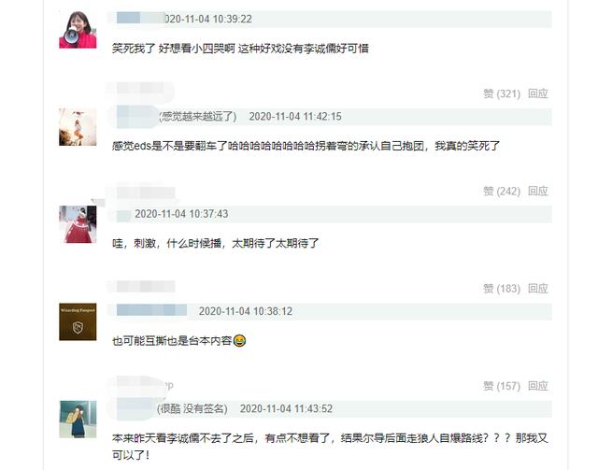
Task: Like the comment with 321 likes
Action: click(x=502, y=93)
